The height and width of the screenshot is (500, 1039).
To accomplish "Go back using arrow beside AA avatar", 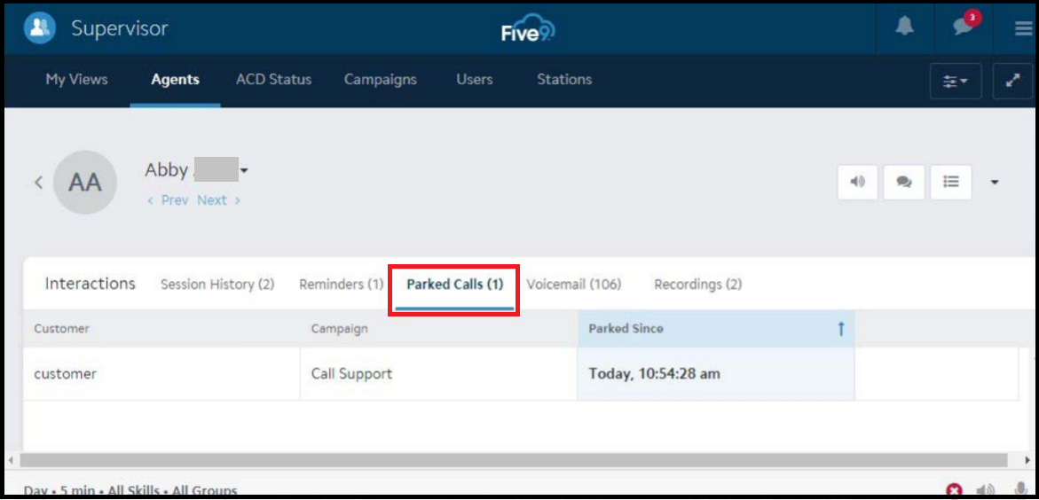I will 38,182.
